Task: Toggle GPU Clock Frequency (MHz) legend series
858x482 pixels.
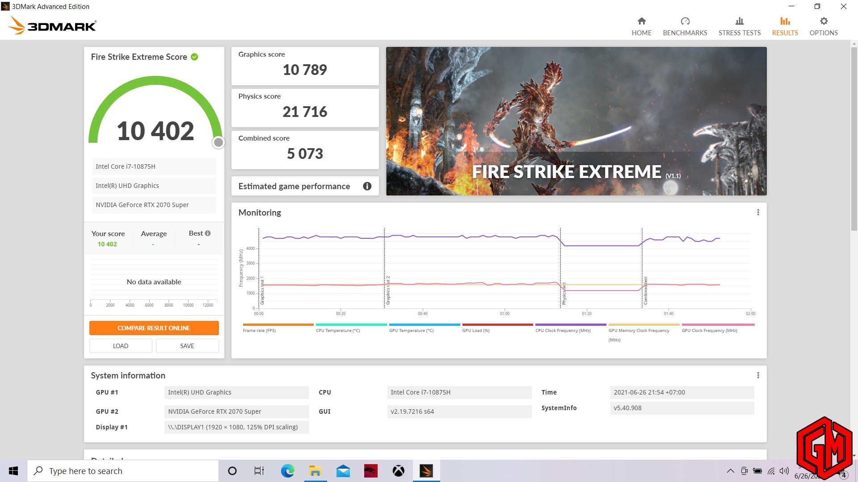Action: 718,328
